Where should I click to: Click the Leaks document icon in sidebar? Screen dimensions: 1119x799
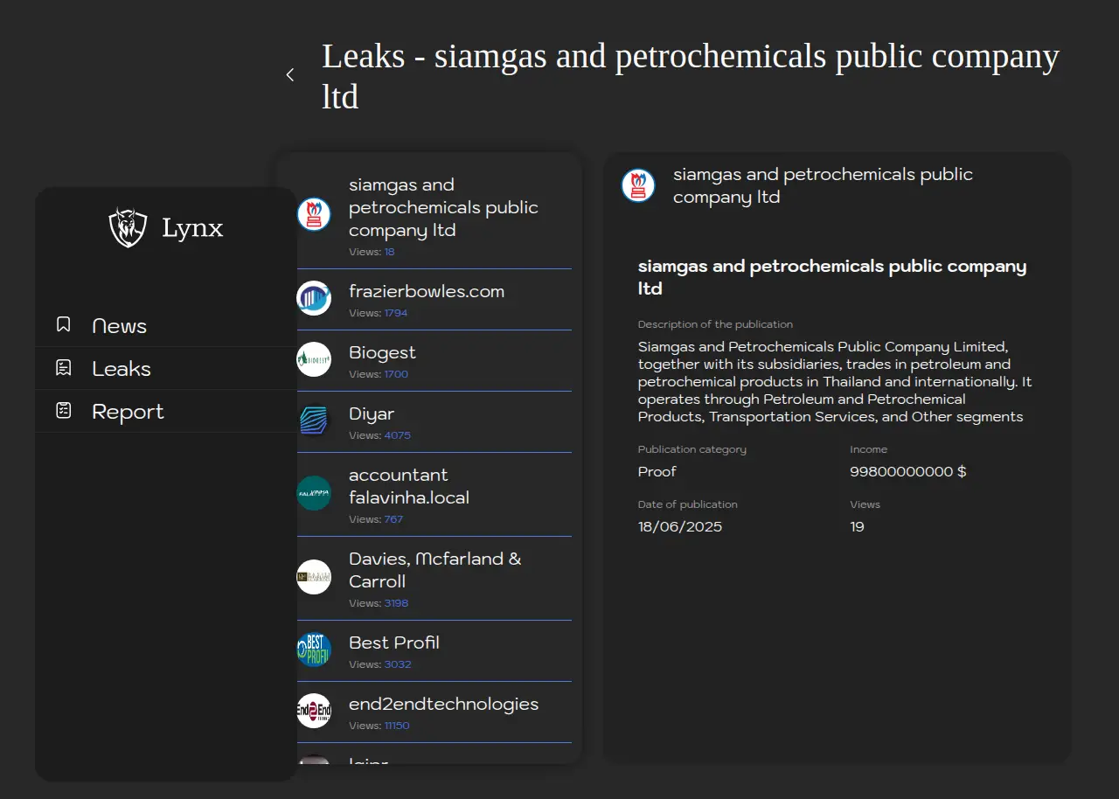click(64, 368)
